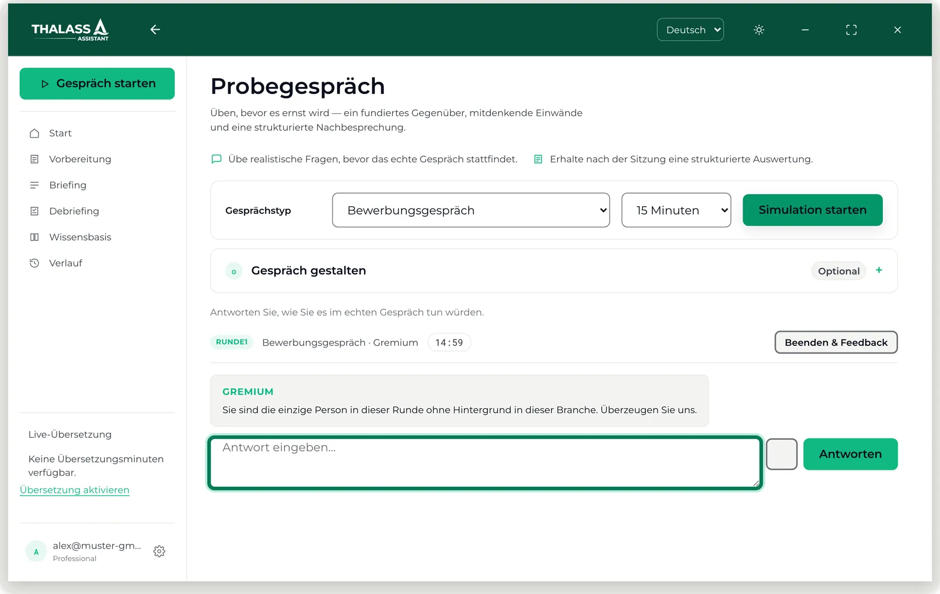The height and width of the screenshot is (594, 940).
Task: Click the Gespräch starten button
Action: click(x=97, y=84)
